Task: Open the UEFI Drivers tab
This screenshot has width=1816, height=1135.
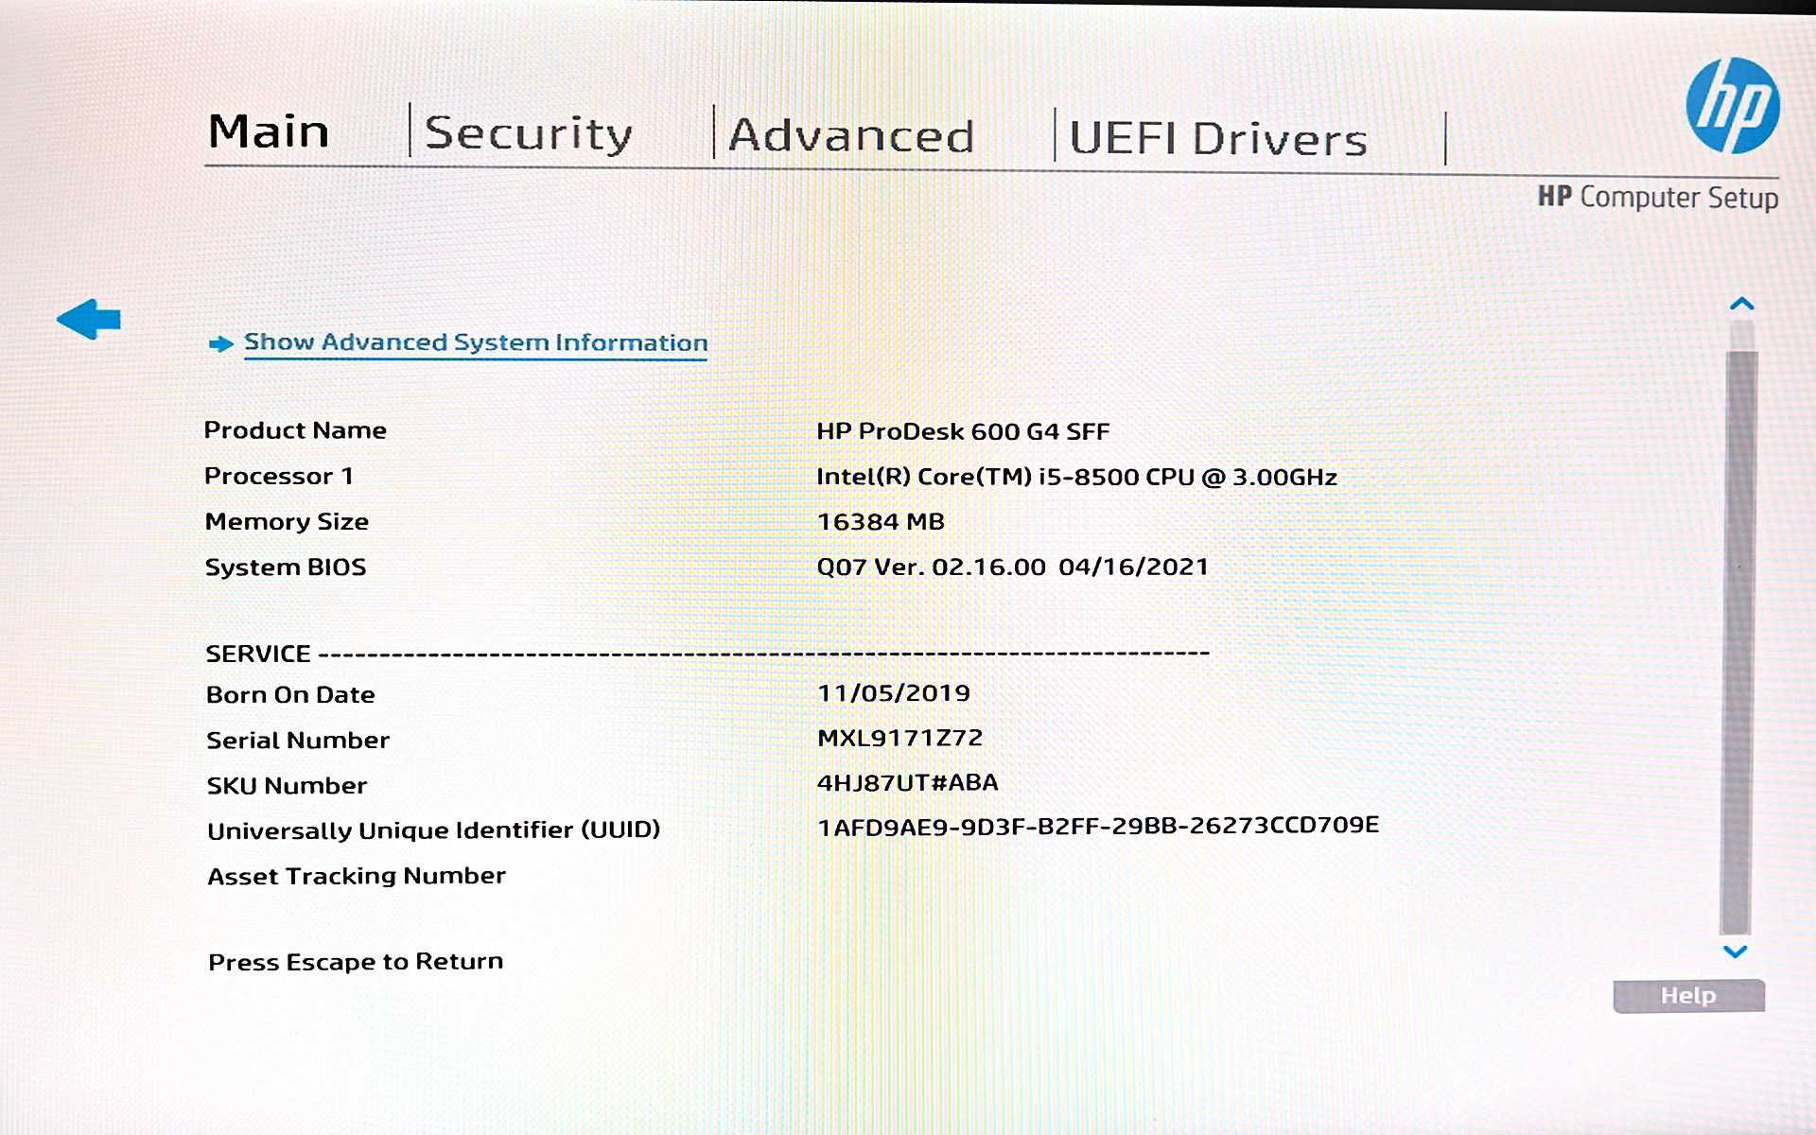Action: pos(1218,139)
